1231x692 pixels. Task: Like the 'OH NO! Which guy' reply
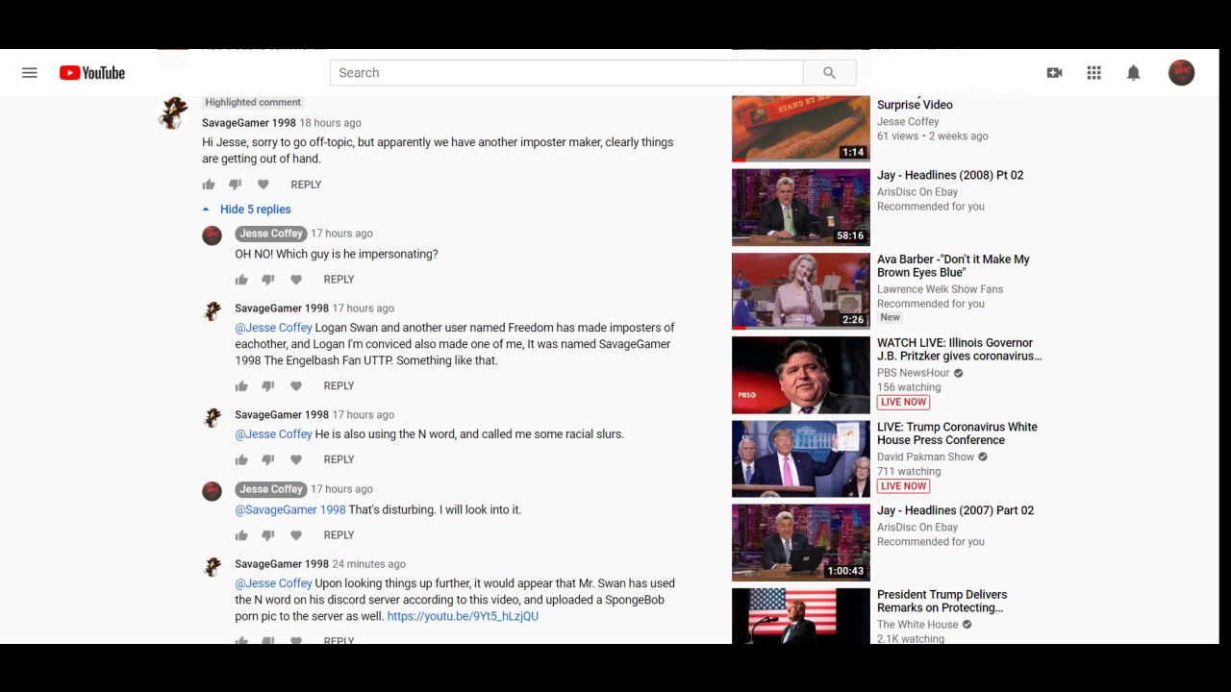(x=241, y=280)
